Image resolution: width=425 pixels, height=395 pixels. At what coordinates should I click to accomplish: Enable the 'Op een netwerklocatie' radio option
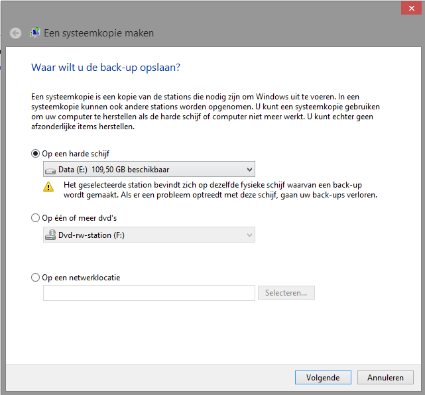(x=35, y=278)
